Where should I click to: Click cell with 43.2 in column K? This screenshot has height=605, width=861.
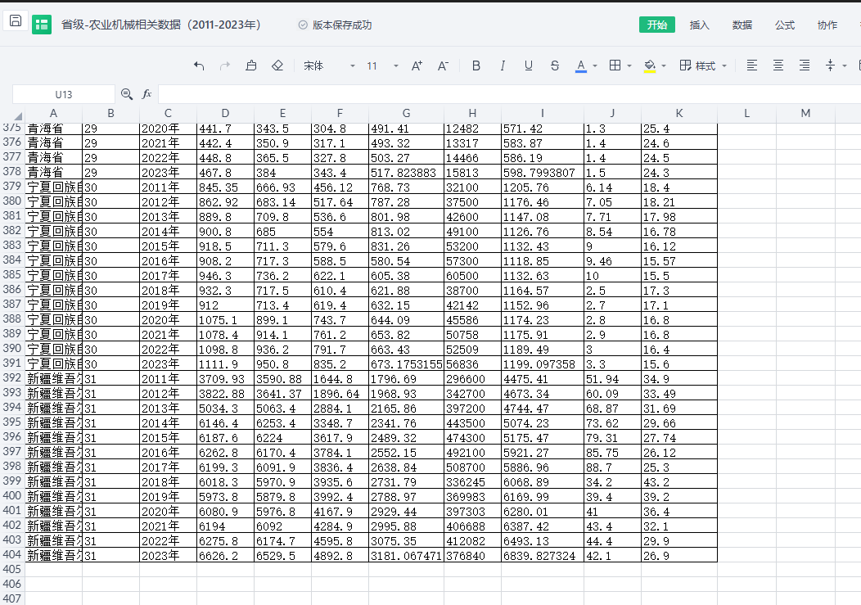click(x=678, y=482)
